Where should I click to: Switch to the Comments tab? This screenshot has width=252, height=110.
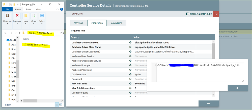[117, 23]
